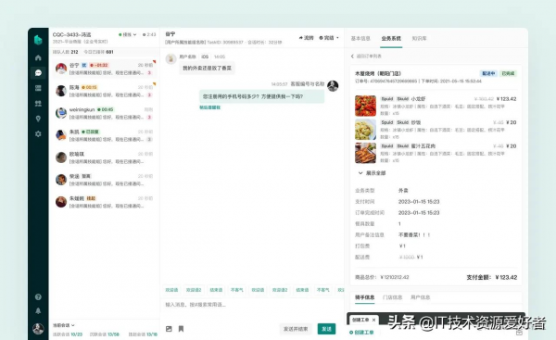Open the 欧瑜琪 conversation in the list
Viewport: 556px width, 340px height.
[x=104, y=157]
